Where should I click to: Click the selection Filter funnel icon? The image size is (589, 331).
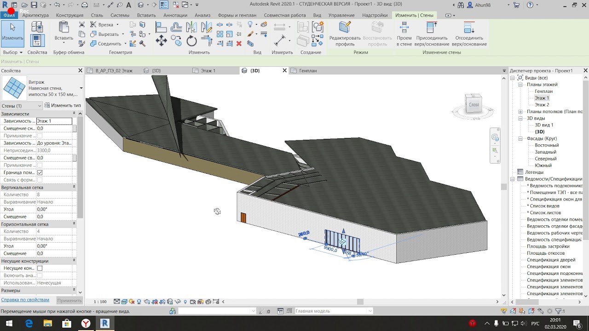coord(558,311)
